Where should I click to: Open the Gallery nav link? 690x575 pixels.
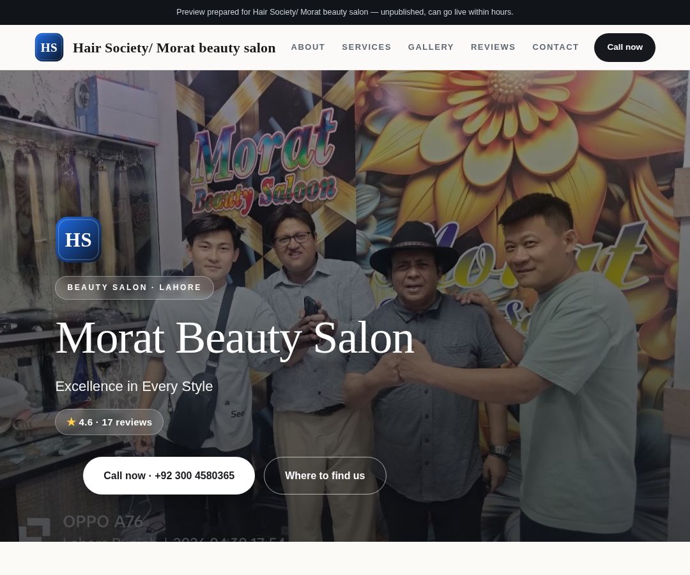point(431,47)
